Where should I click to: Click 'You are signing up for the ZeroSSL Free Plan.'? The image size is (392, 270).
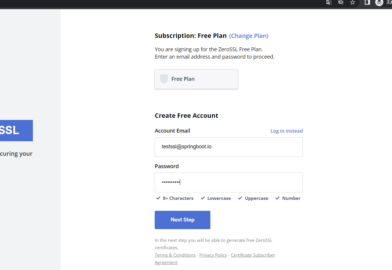209,49
